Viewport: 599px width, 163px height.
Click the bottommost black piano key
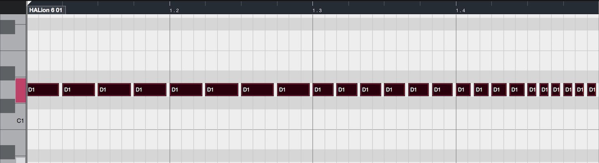(7, 152)
